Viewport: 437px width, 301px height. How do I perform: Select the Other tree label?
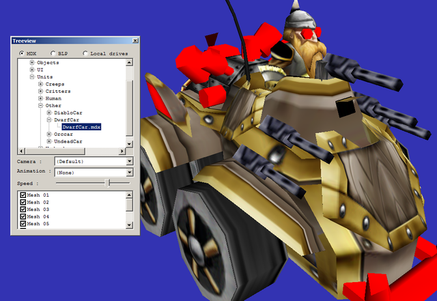pyautogui.click(x=53, y=106)
